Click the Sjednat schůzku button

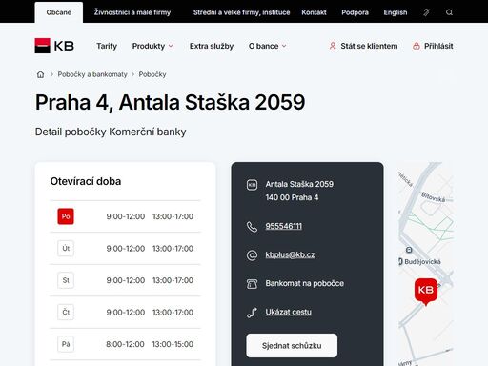point(292,345)
